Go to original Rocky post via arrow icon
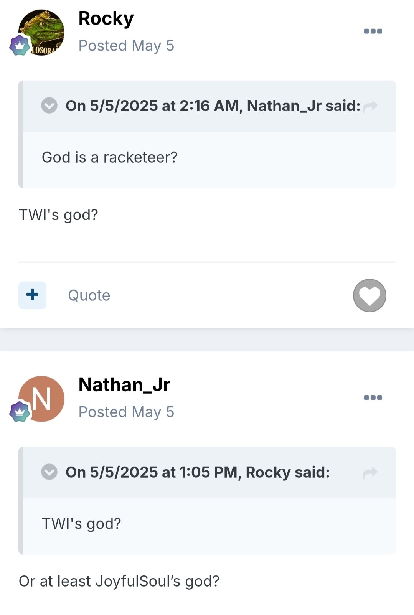This screenshot has height=615, width=414. click(370, 472)
